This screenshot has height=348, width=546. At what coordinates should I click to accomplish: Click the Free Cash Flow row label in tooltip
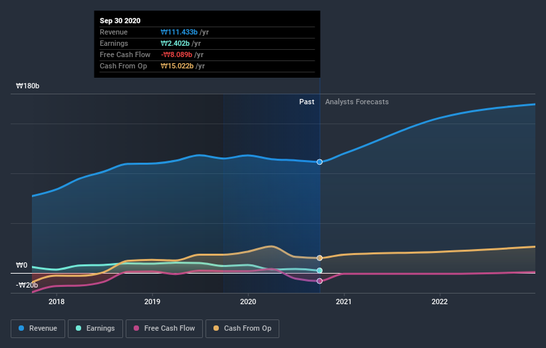(x=125, y=54)
